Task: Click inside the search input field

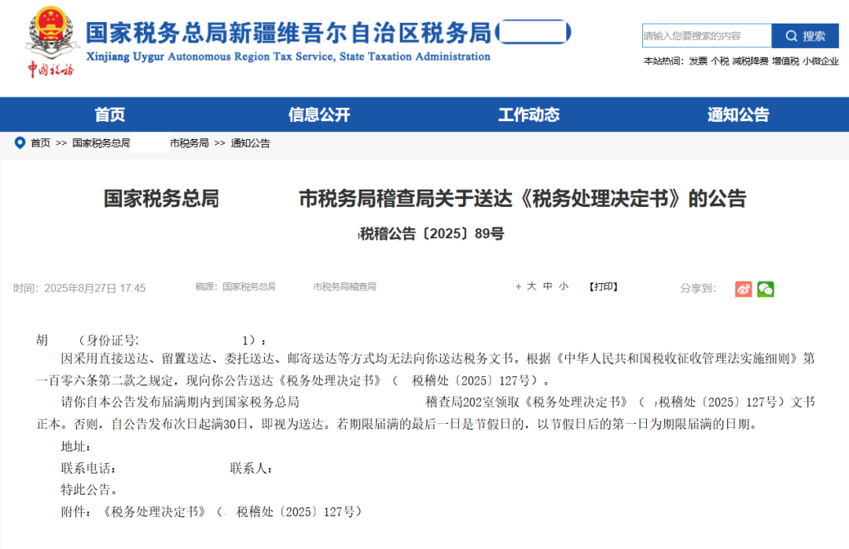Action: 706,35
